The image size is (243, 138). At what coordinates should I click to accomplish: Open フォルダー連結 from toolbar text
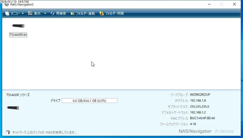[x=85, y=14]
